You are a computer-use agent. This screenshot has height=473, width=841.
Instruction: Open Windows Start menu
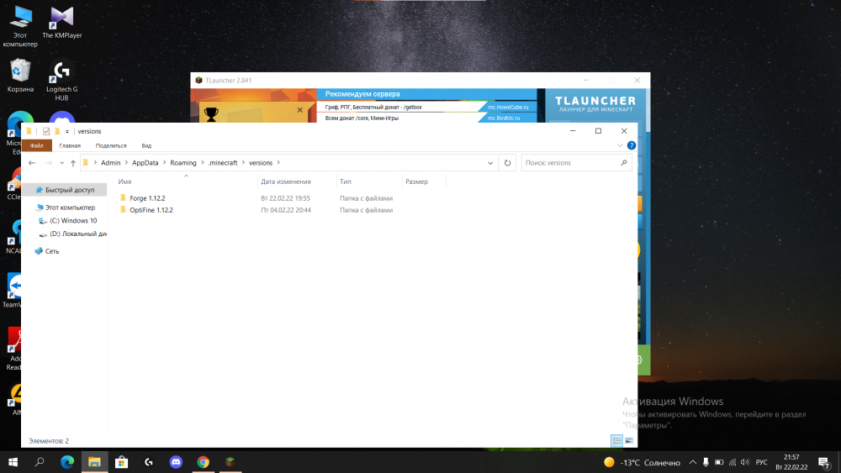pos(13,462)
